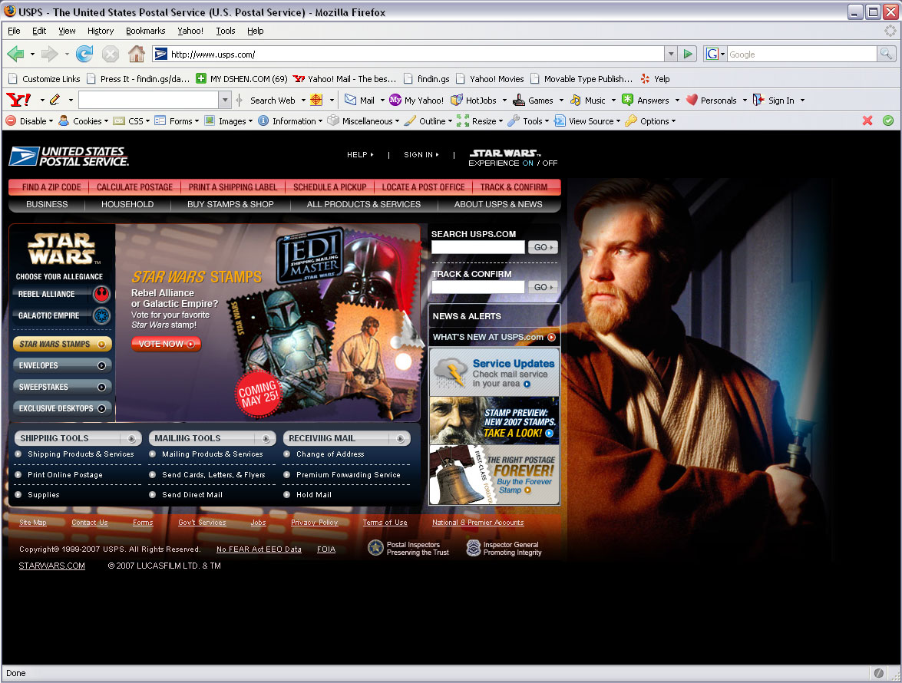
Task: Expand the Information developer menu
Action: 289,120
